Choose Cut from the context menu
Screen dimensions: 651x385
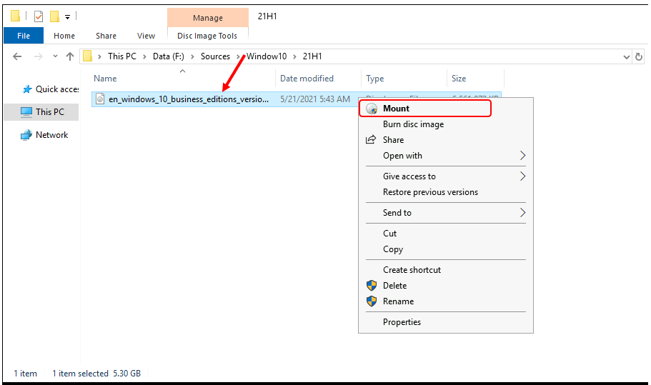pyautogui.click(x=445, y=233)
